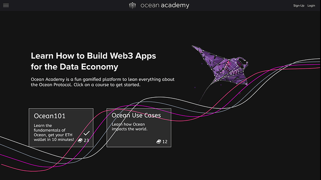The width and height of the screenshot is (321, 180).
Task: Open the Login link
Action: pos(311,6)
